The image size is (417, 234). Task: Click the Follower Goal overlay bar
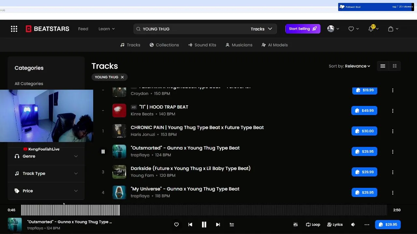(376, 7)
